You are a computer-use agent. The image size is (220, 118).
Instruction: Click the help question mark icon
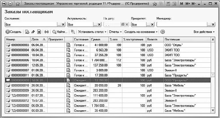click(x=162, y=32)
